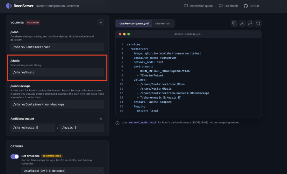This screenshot has height=174, width=287.
Task: Open the GitHub link
Action: [251, 6]
